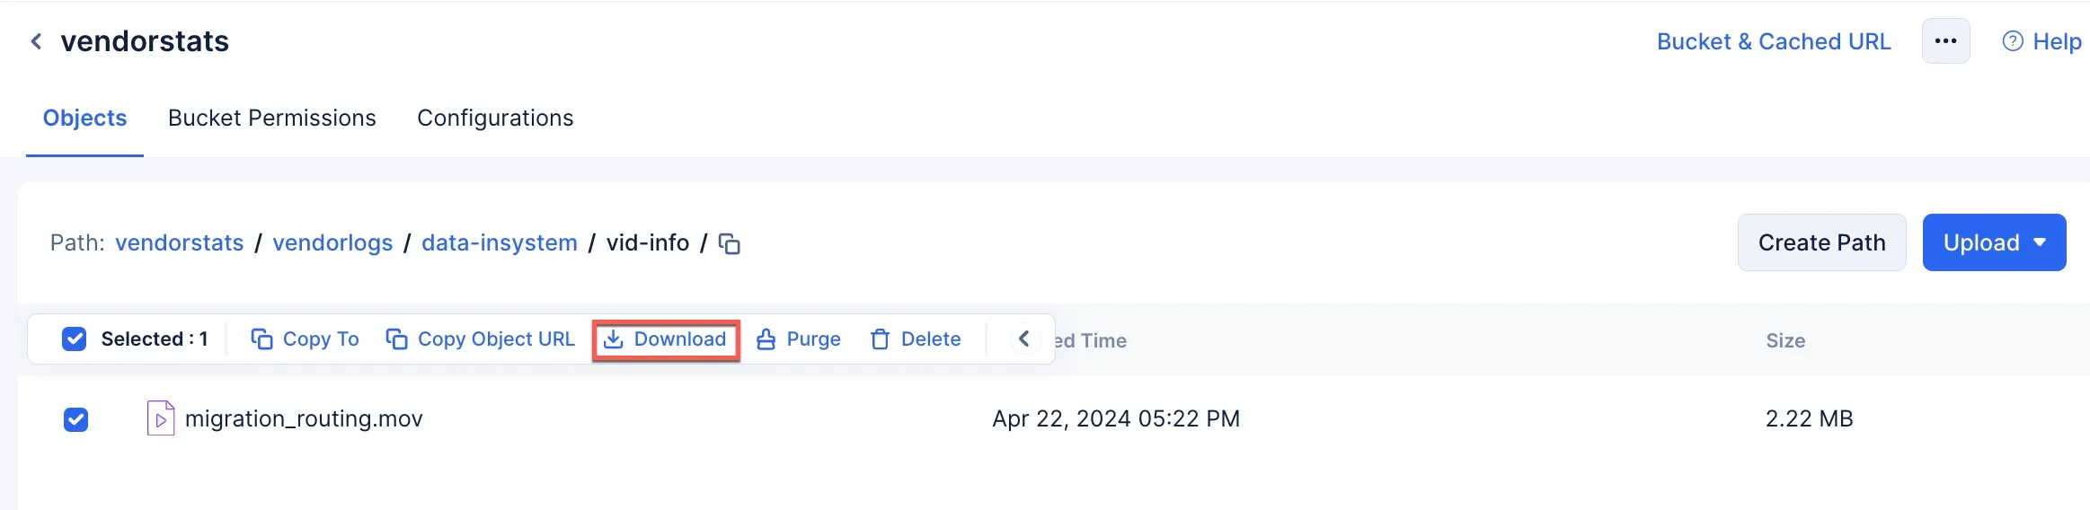
Task: Collapse the selection action toolbar with chevron
Action: coord(1023,339)
